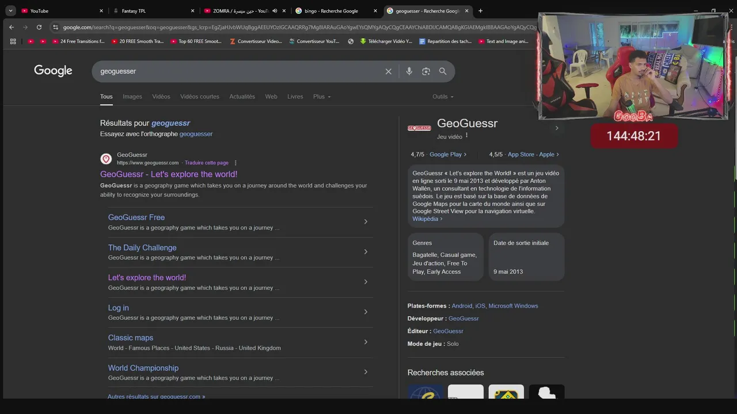Open the Télécharger Vidéo Y... bookmark
The height and width of the screenshot is (414, 737).
coord(386,41)
